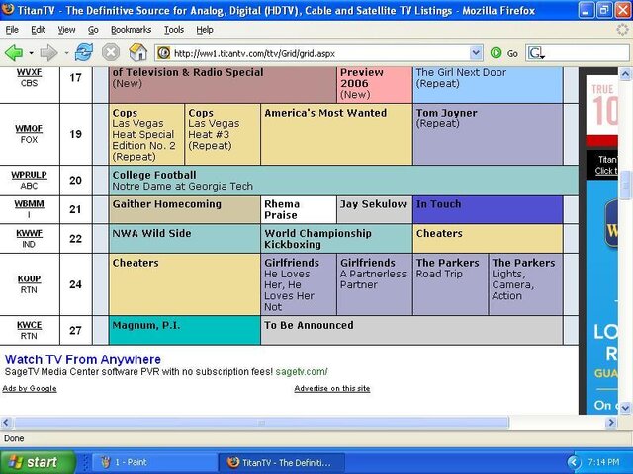Click the TitanTV taskbar button

[x=282, y=462]
